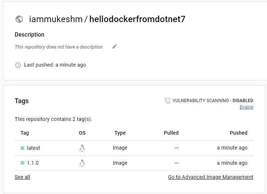Click the Pulled column header
Screen dimensions: 267x194
coord(171,133)
